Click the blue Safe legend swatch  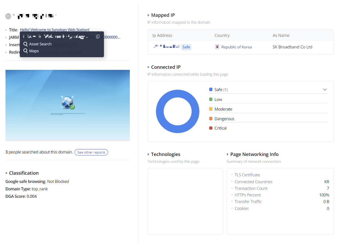coord(211,89)
